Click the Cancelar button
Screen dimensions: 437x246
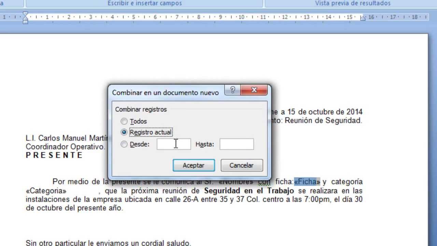[242, 165]
